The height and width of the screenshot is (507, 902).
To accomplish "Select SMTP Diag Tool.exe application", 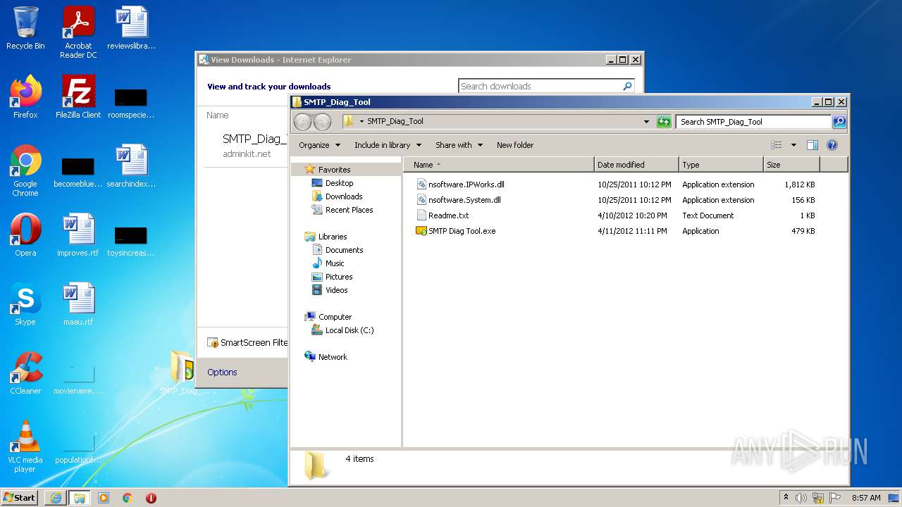I will (x=462, y=231).
